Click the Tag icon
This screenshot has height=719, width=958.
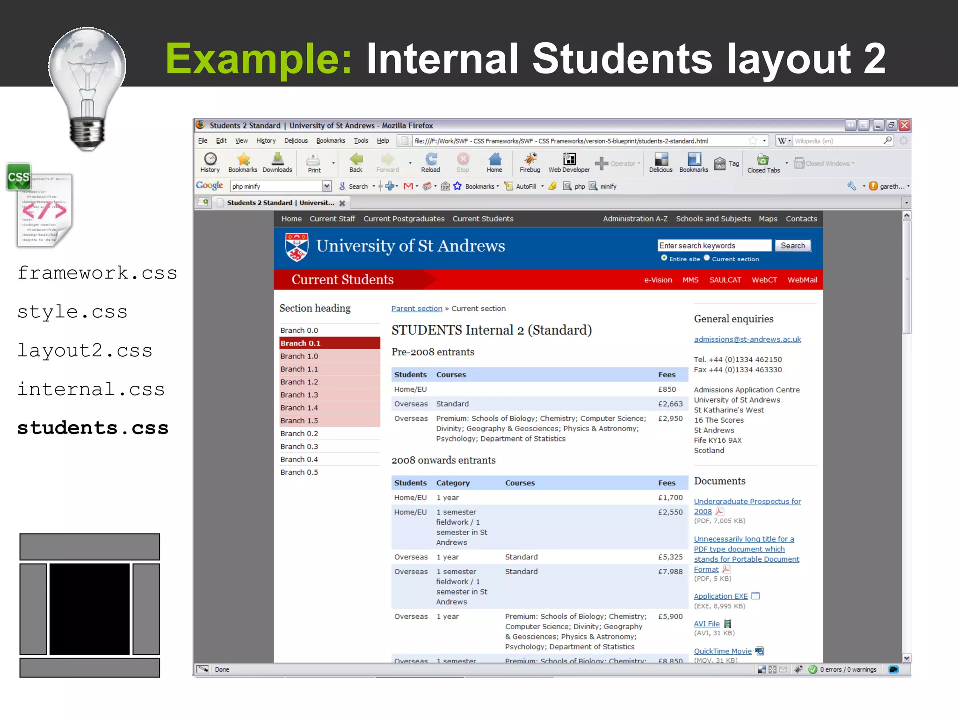click(x=720, y=164)
